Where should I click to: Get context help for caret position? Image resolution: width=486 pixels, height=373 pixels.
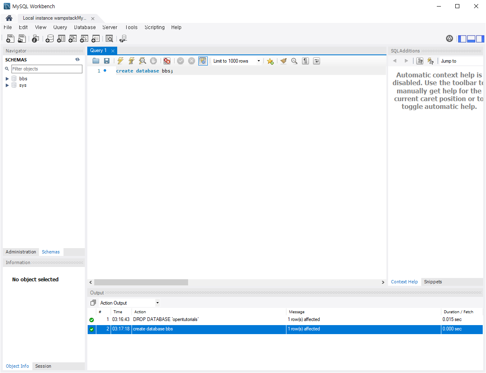point(420,61)
